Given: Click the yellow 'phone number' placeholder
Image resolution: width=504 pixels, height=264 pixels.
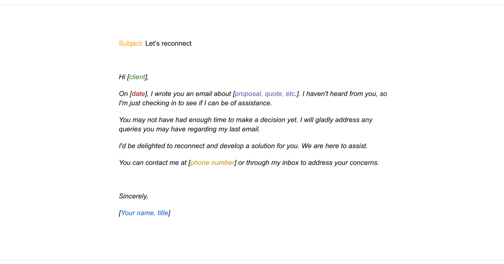Looking at the screenshot, I should 212,163.
